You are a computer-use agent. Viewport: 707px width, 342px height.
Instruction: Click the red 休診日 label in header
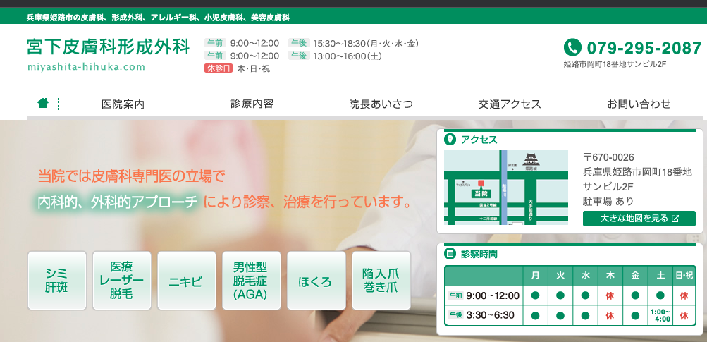(219, 68)
